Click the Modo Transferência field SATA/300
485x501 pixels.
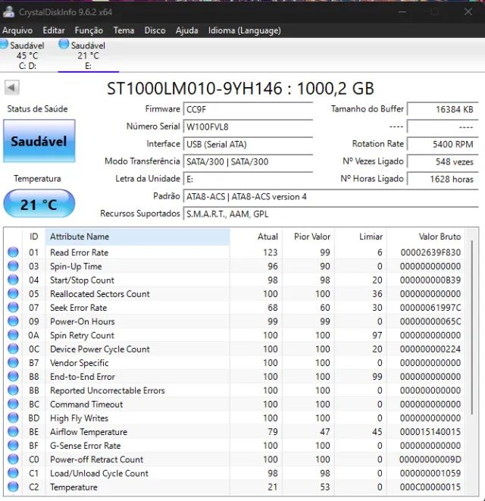tap(248, 161)
